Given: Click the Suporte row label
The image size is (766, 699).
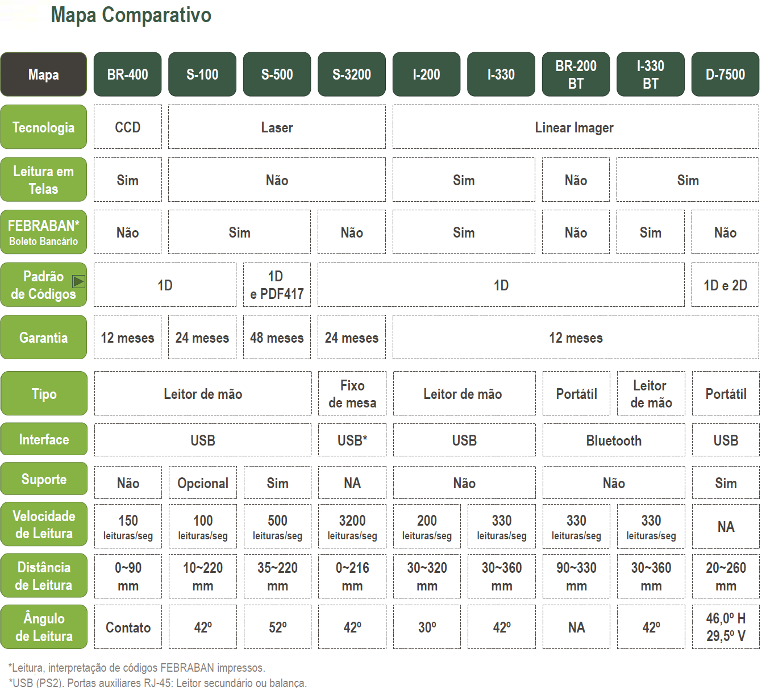Looking at the screenshot, I should (44, 479).
